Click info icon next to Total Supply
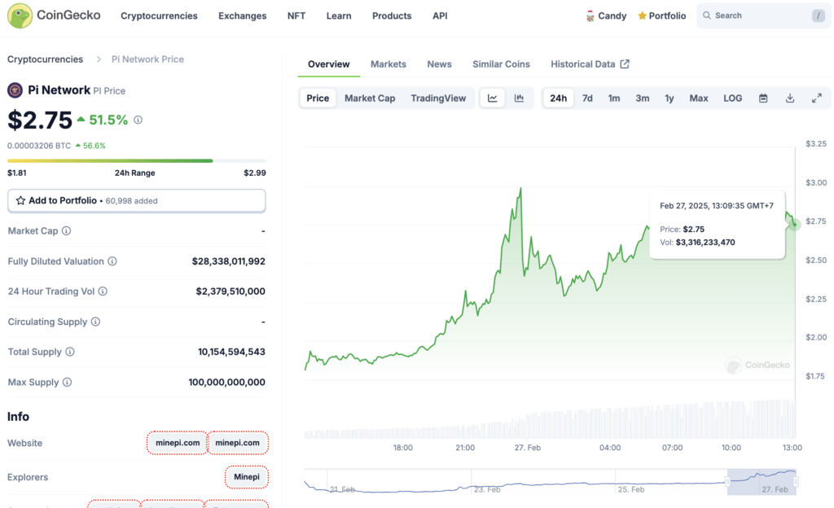The height and width of the screenshot is (508, 834). 70,352
